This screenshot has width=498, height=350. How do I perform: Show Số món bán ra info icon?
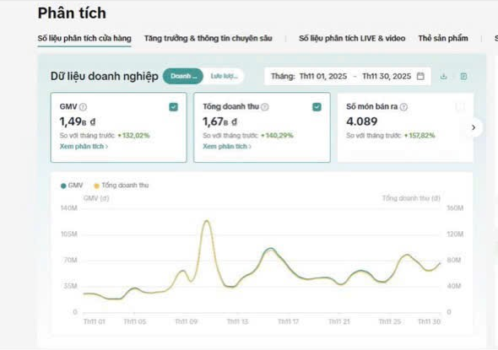tap(403, 107)
